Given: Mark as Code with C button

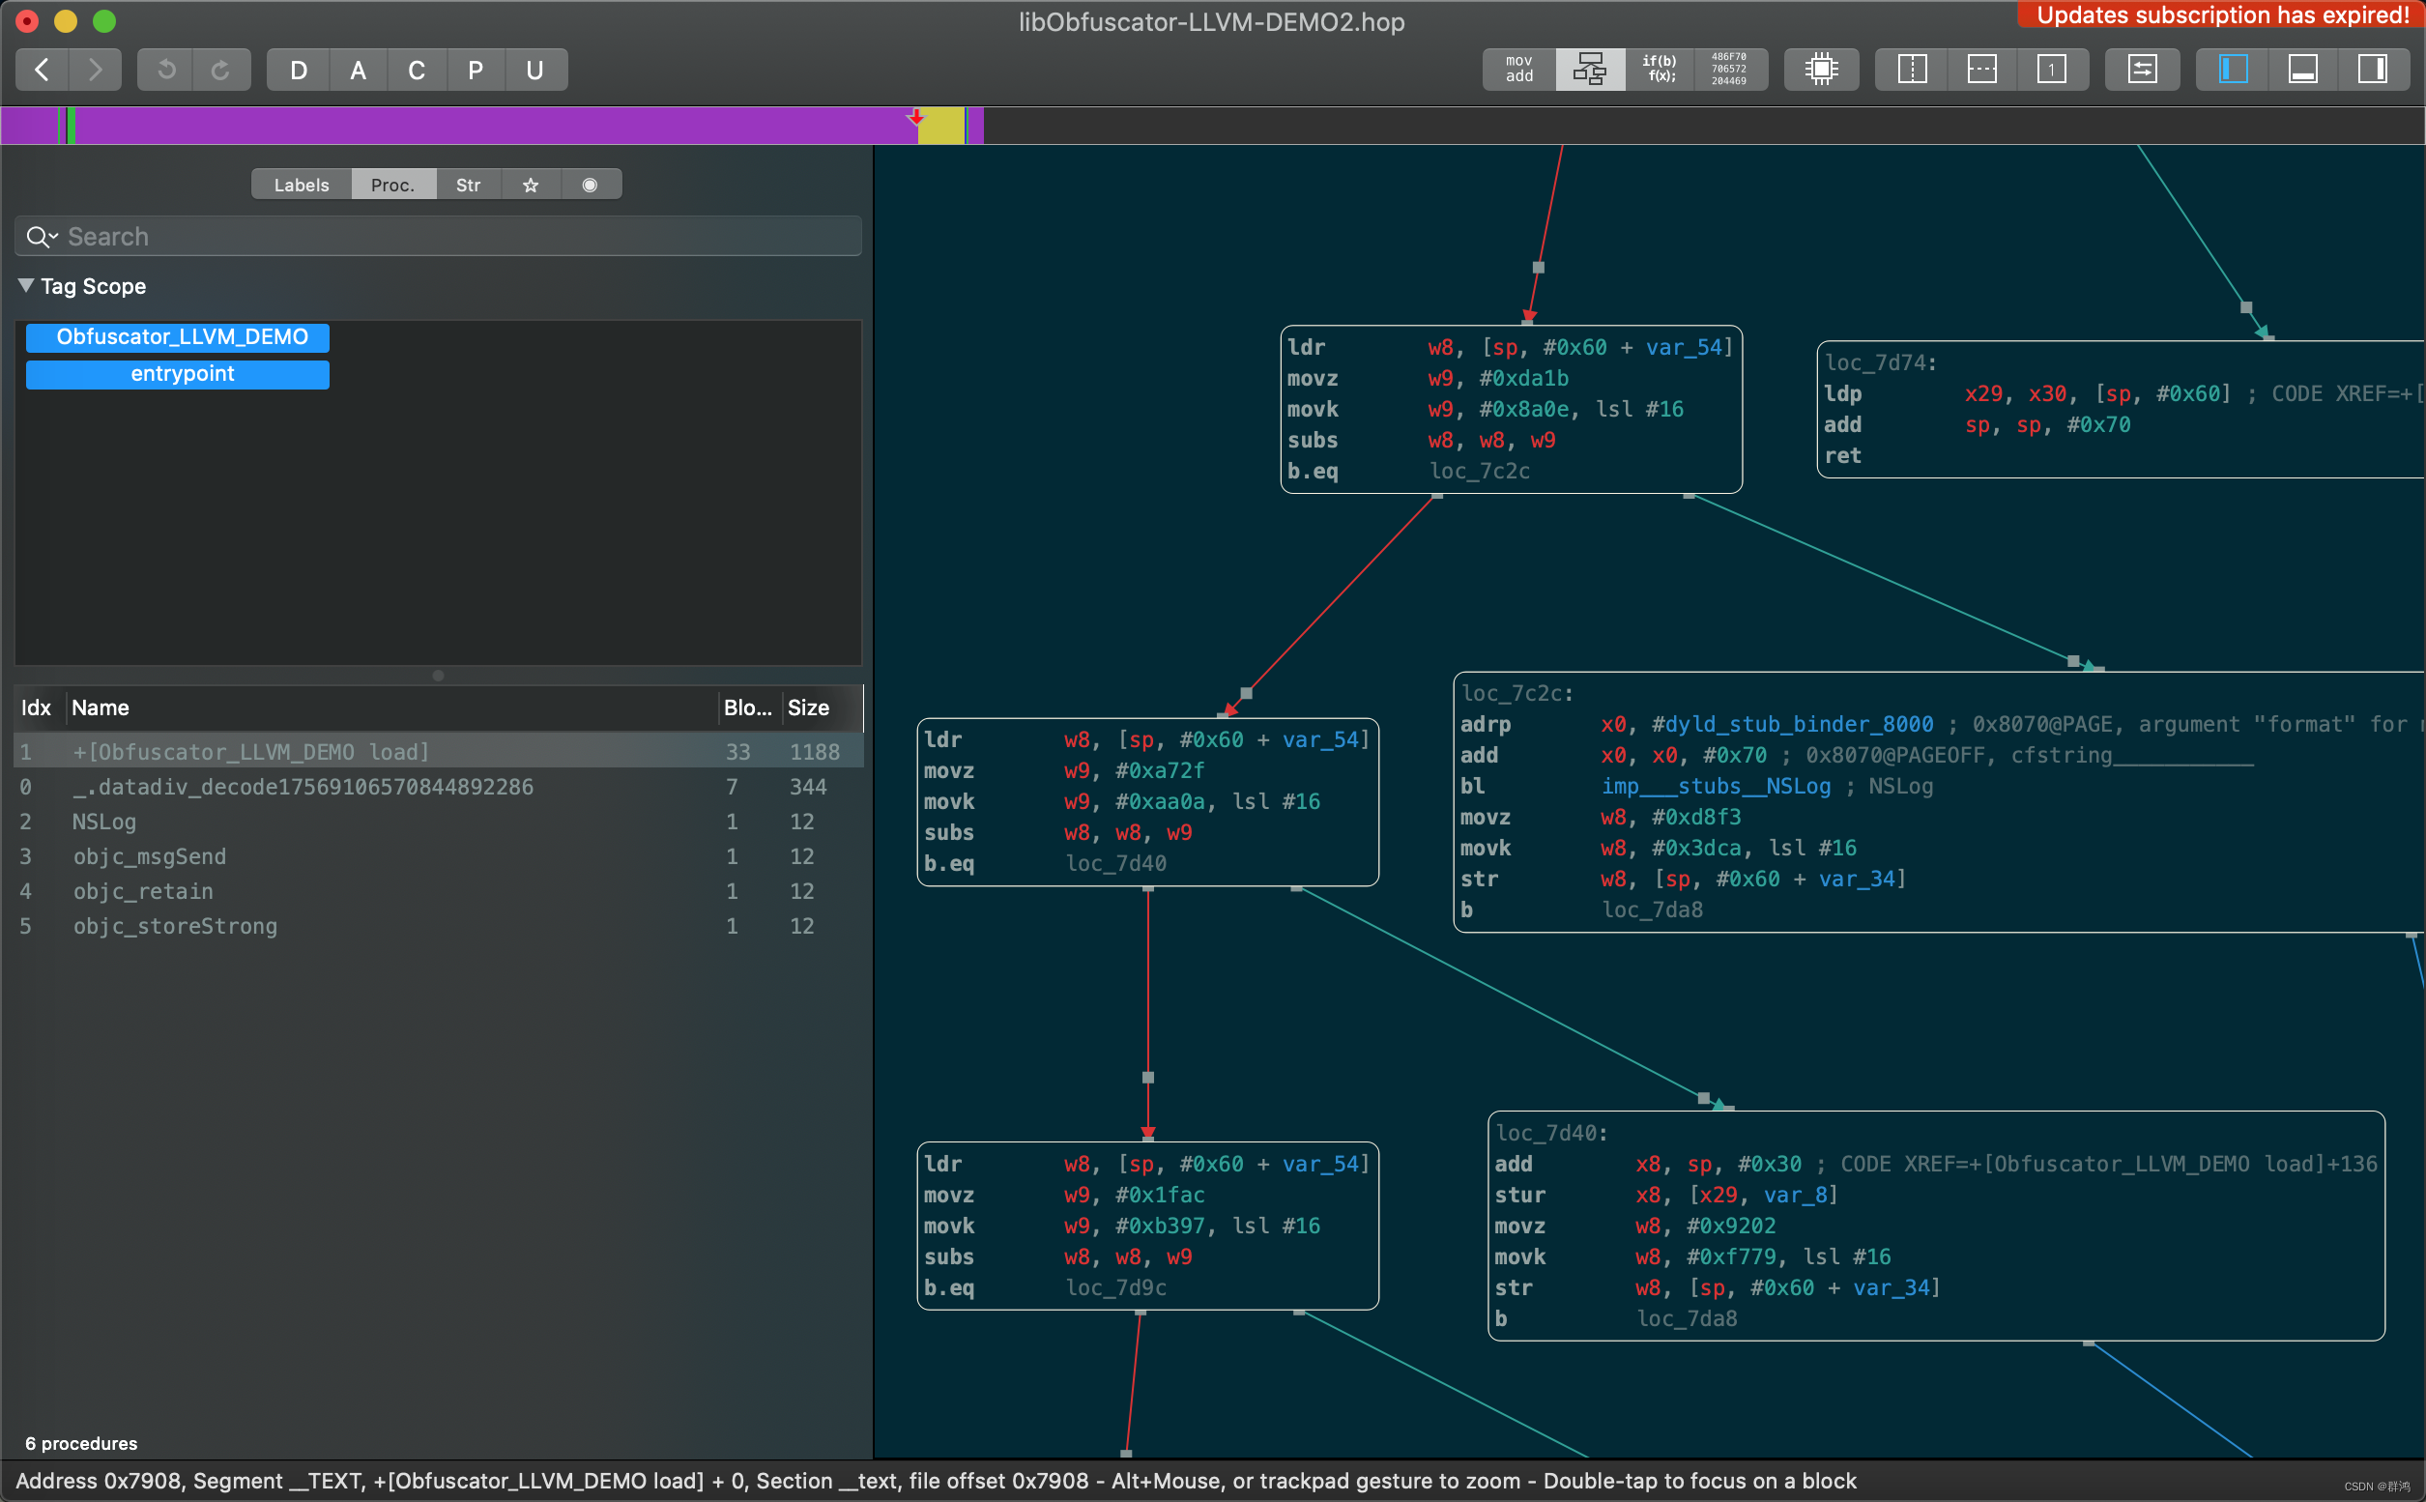Looking at the screenshot, I should (417, 71).
